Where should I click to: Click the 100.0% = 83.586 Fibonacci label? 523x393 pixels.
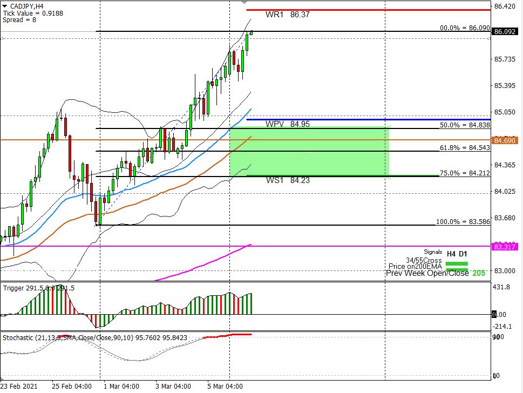point(463,222)
